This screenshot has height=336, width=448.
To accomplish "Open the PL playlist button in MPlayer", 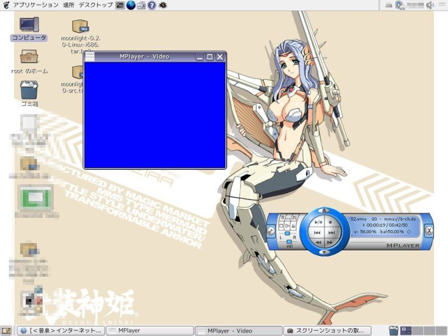I will (295, 218).
